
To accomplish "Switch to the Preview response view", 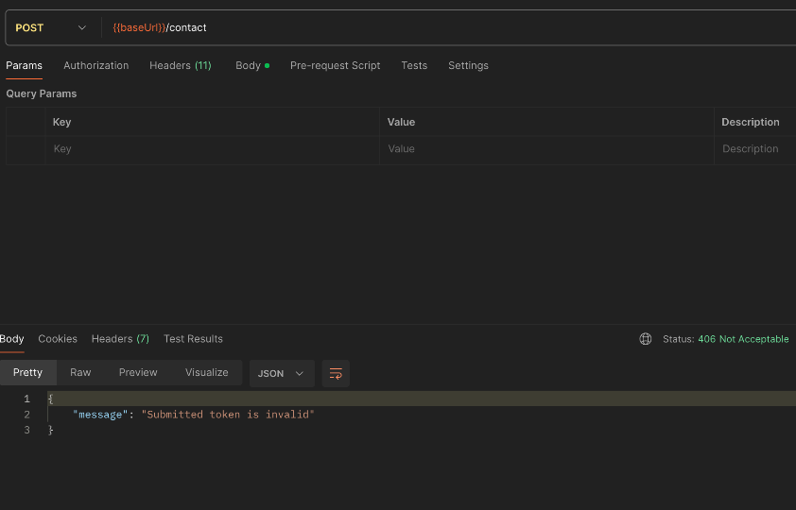I will [138, 373].
